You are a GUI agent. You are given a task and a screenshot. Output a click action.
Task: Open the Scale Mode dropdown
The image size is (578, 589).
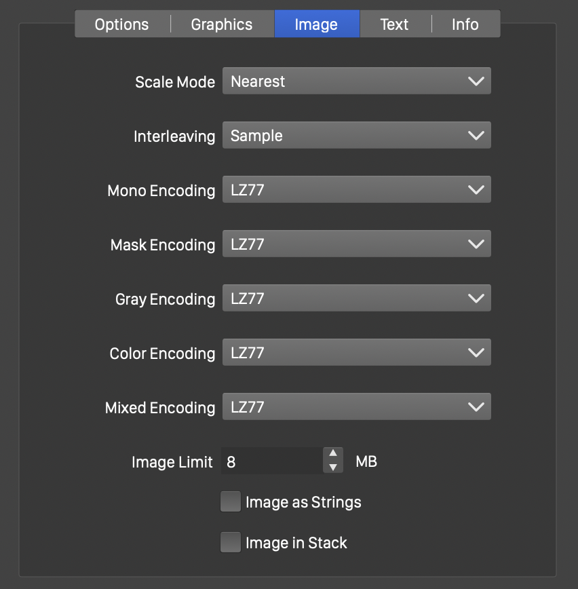356,81
